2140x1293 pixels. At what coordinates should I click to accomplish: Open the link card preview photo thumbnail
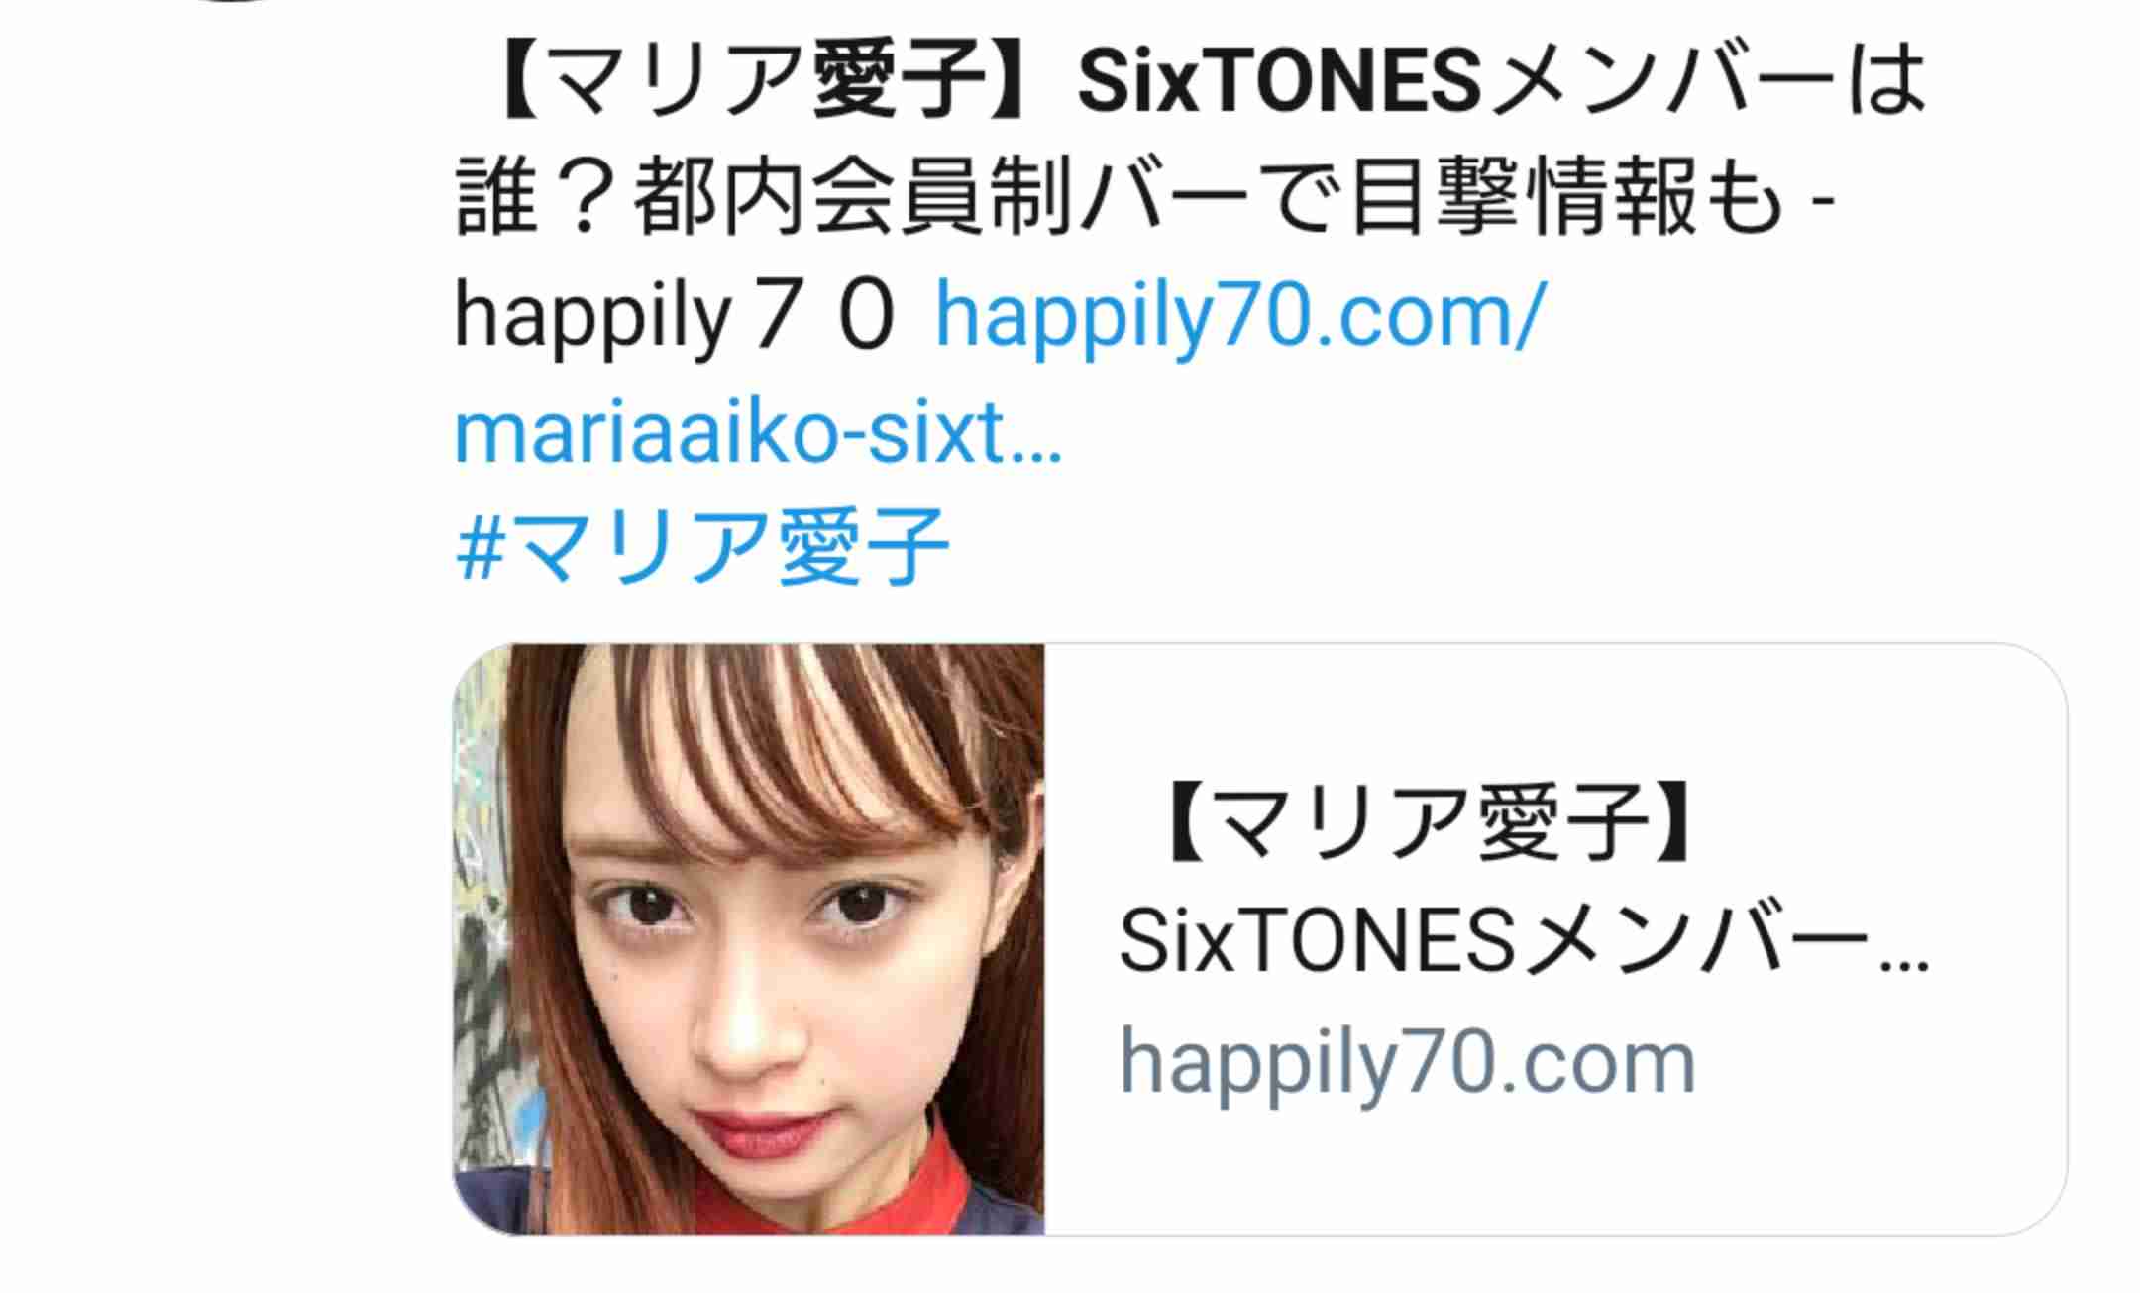tap(749, 938)
